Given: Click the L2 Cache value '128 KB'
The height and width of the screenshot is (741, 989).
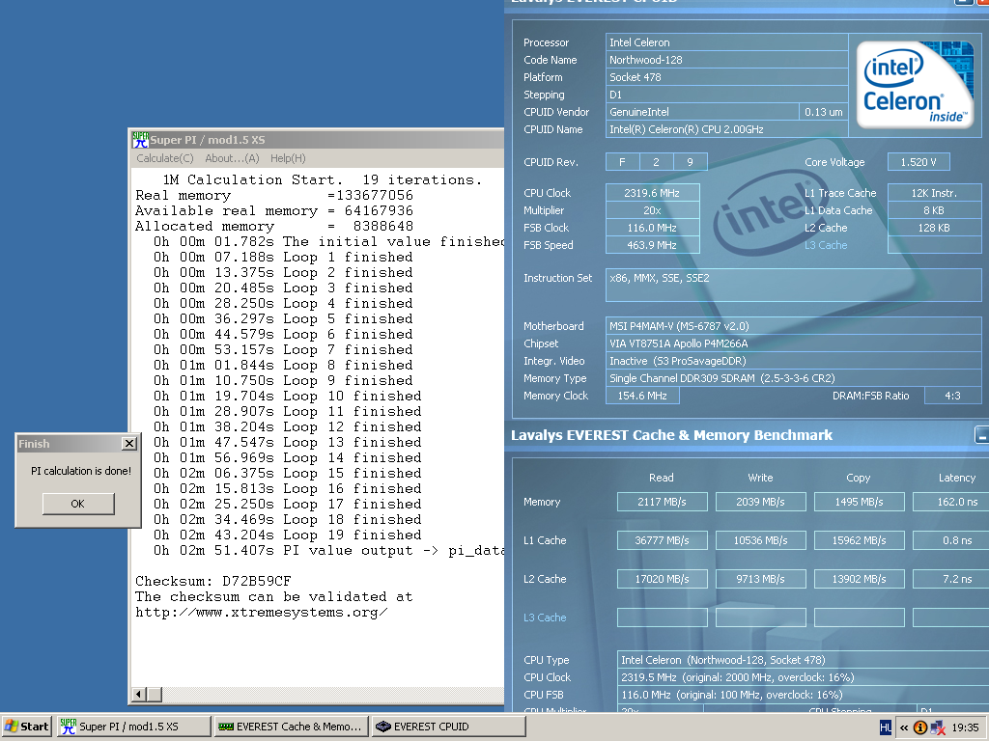Looking at the screenshot, I should click(934, 228).
